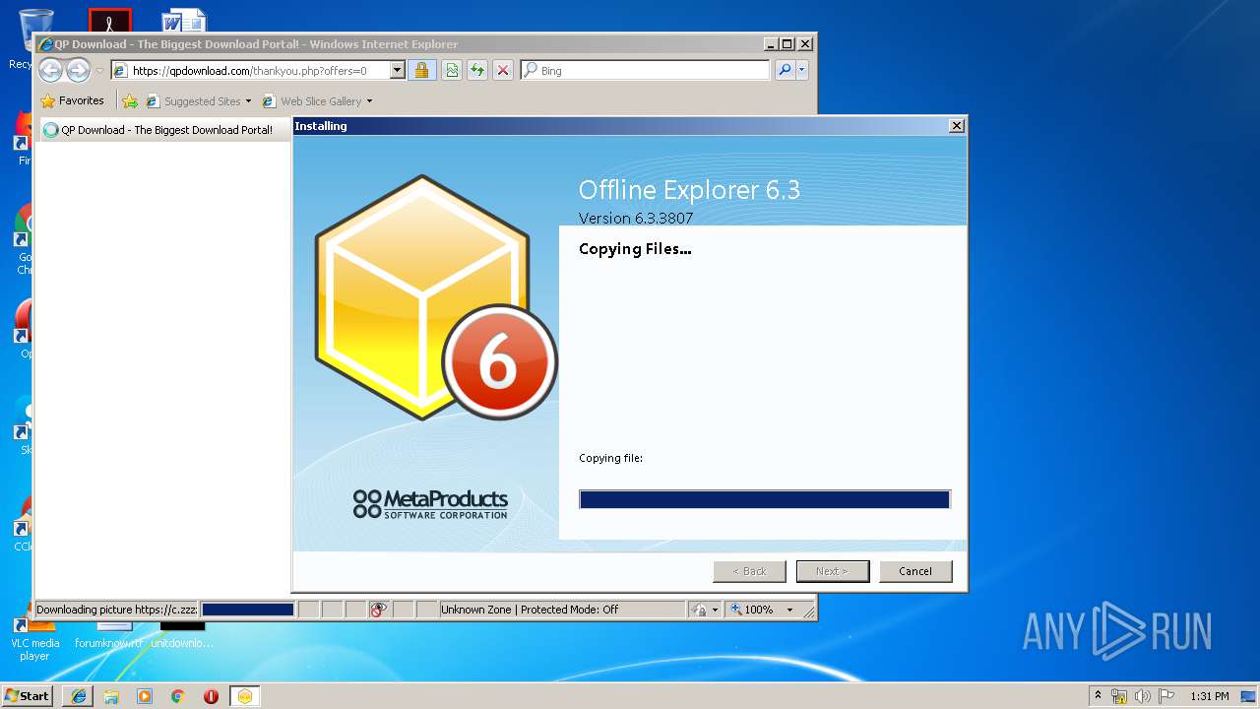Click 'Downloading picture' status text
Screen dimensions: 1260x709
[117, 610]
